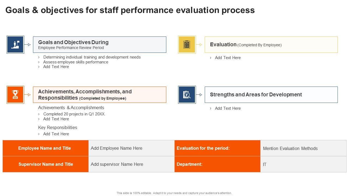The width and height of the screenshot is (349, 196).
Task: Select the orange Employee Name and Title cell
Action: (x=45, y=148)
